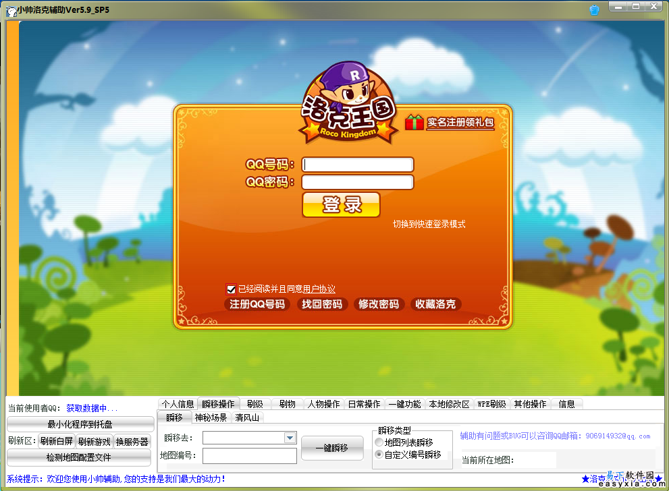The width and height of the screenshot is (669, 491).
Task: Click the blue shirt skin icon in title bar
Action: coord(594,10)
